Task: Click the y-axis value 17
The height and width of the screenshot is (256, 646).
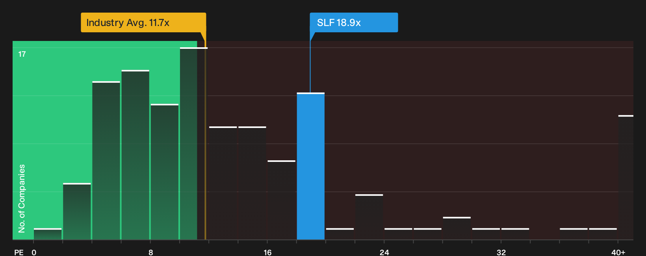Action: (22, 54)
